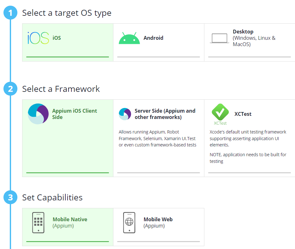The height and width of the screenshot is (249, 295).
Task: Click the iOS logo icon
Action: [38, 38]
